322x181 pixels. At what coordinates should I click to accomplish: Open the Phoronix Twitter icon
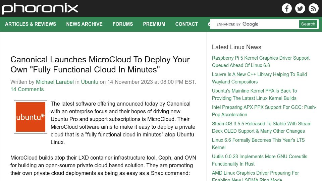point(300,8)
